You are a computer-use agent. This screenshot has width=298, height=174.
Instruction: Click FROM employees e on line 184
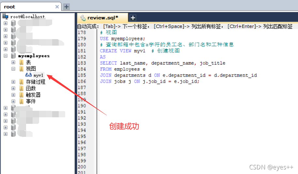coord(123,69)
